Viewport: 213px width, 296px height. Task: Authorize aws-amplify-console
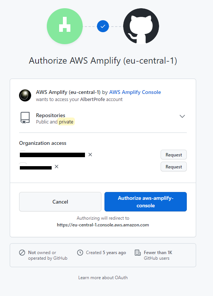click(146, 202)
